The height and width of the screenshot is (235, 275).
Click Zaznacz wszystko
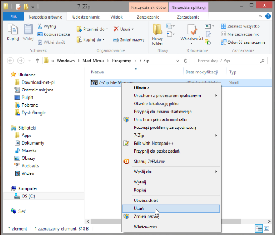pyautogui.click(x=240, y=26)
